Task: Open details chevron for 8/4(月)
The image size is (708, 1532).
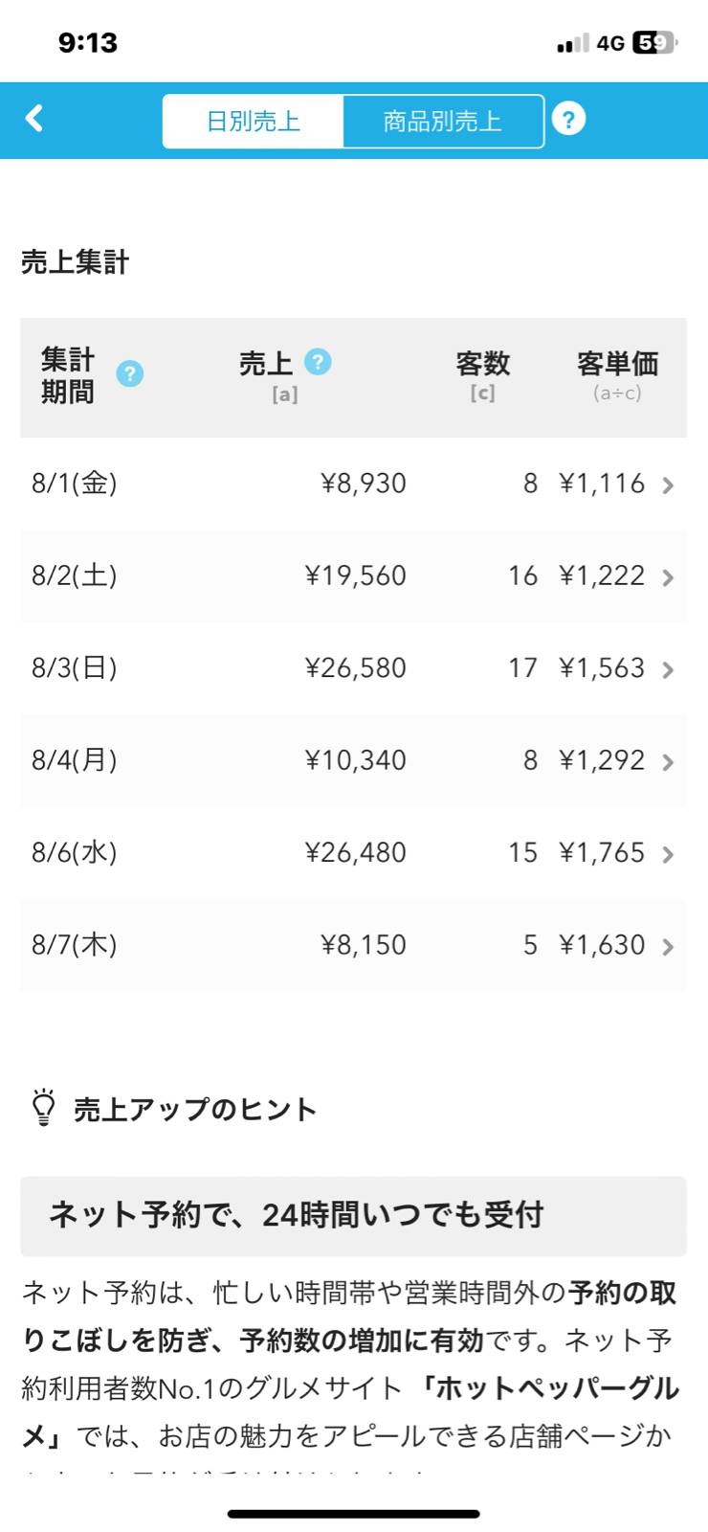Action: [x=668, y=762]
